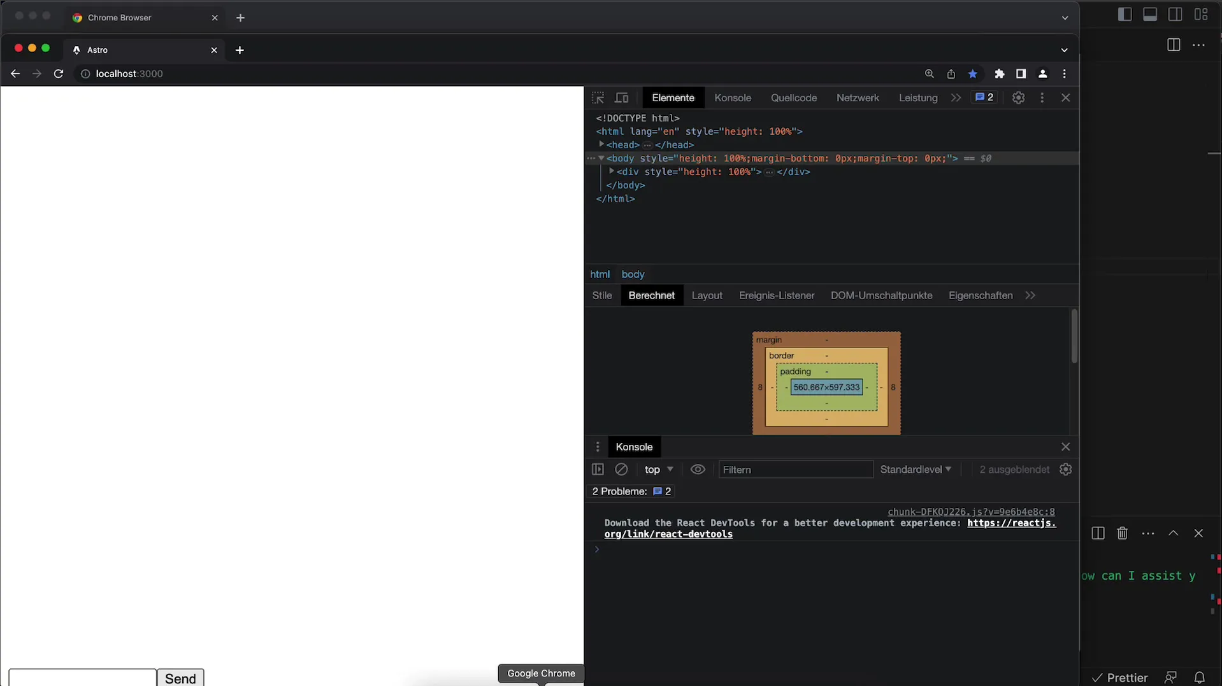Select the Berechnet pane tab
This screenshot has width=1222, height=686.
[x=652, y=296]
